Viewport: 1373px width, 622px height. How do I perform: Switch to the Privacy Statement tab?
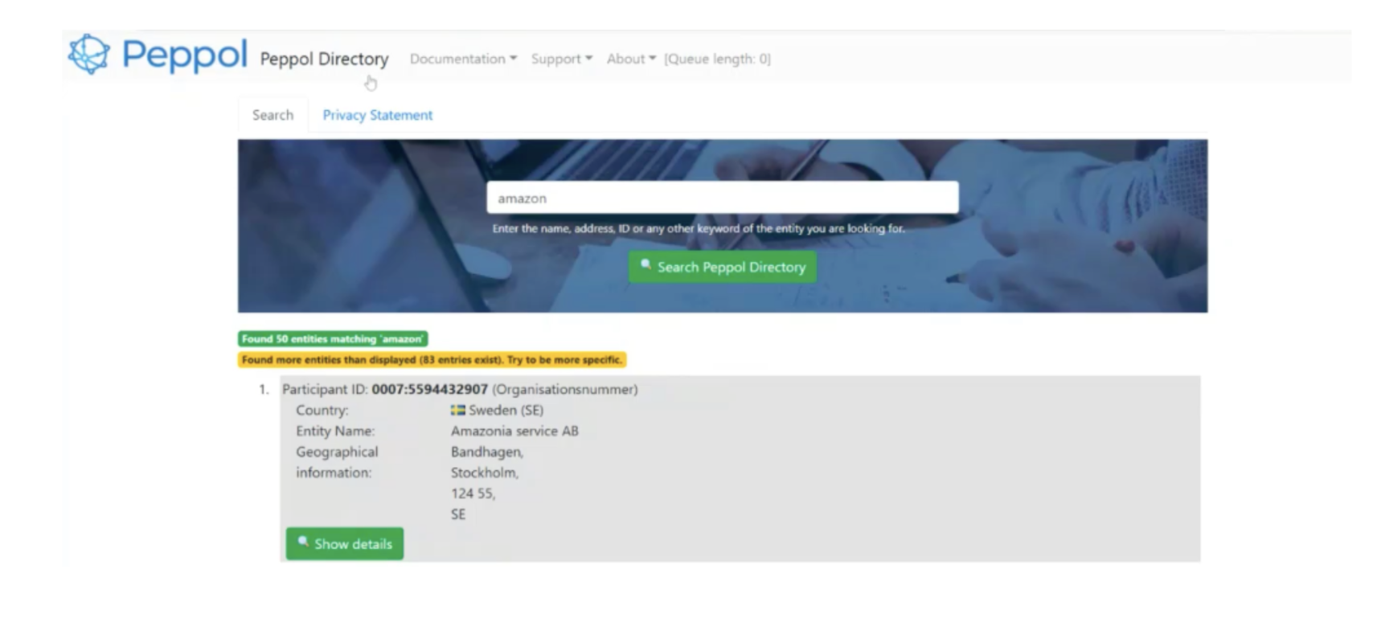378,115
